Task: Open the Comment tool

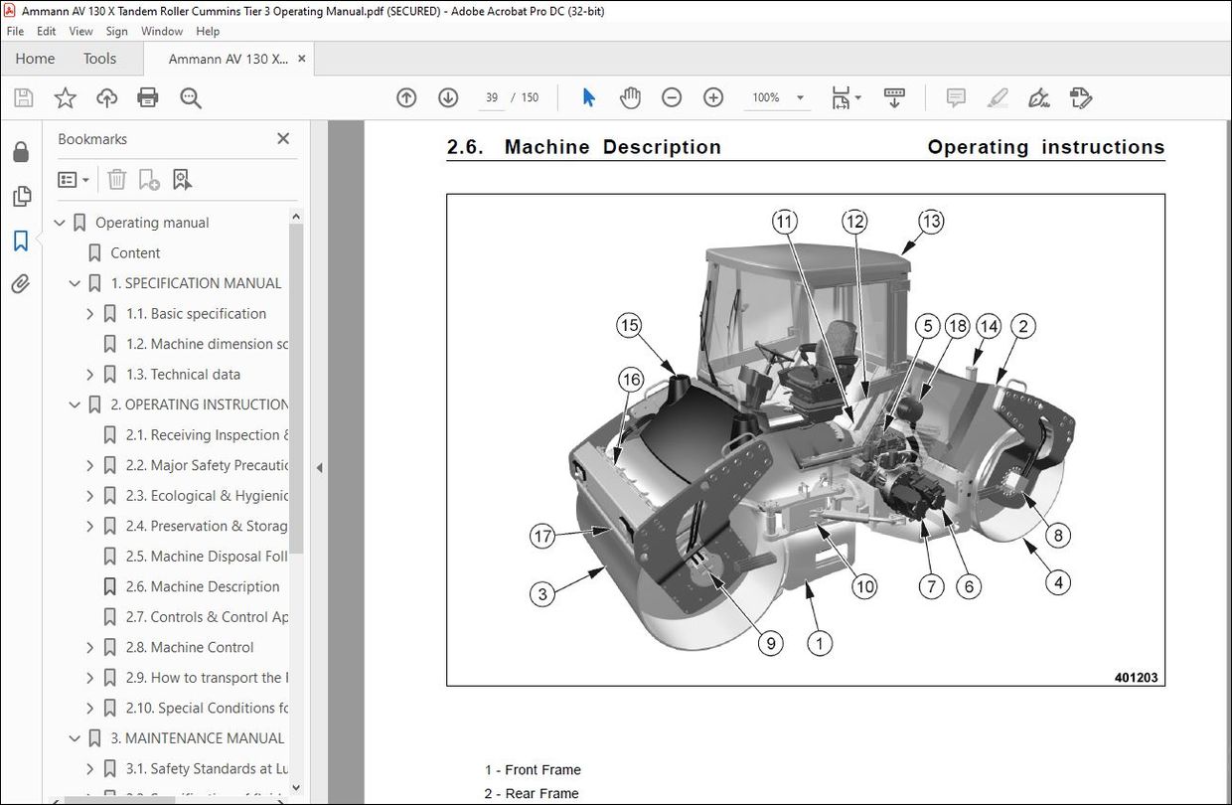Action: pos(954,96)
